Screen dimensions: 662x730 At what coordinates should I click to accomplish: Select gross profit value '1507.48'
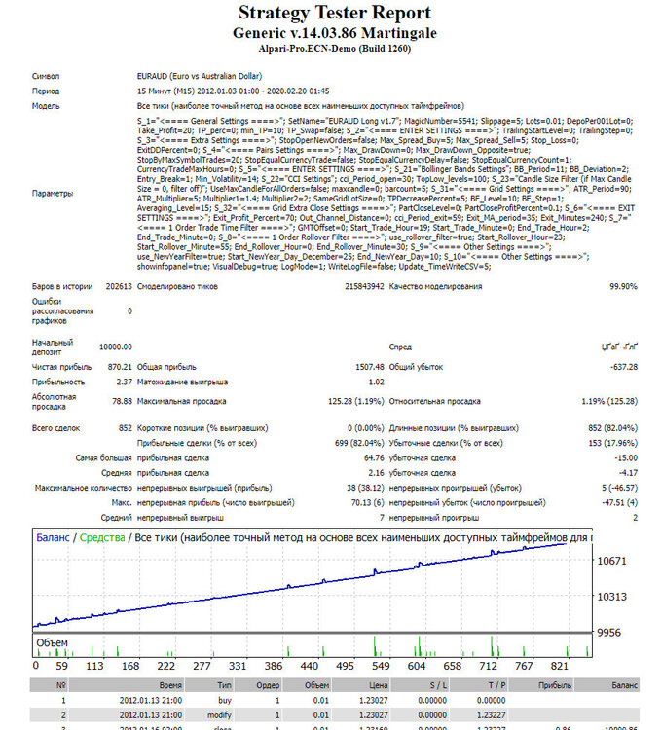click(370, 367)
